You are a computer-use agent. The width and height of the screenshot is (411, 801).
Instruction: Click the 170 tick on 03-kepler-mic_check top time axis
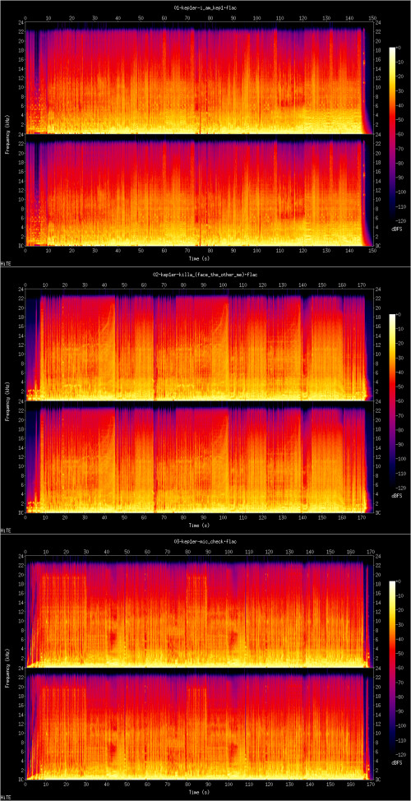[370, 552]
